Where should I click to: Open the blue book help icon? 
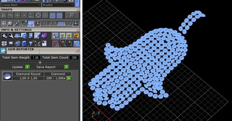coord(24,44)
